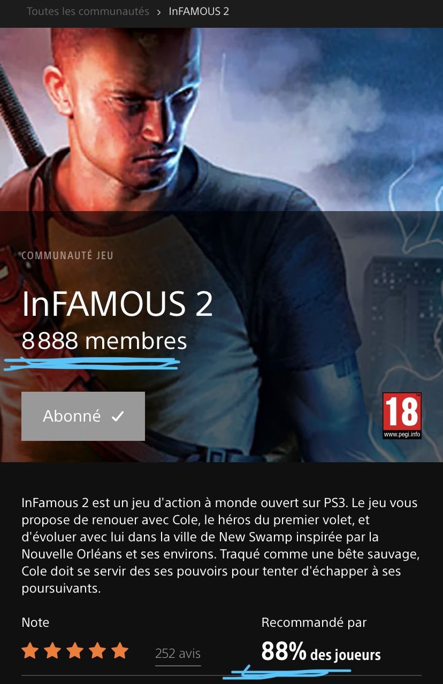The width and height of the screenshot is (443, 684).
Task: Click the InFAMOUS 2 community title
Action: click(117, 304)
